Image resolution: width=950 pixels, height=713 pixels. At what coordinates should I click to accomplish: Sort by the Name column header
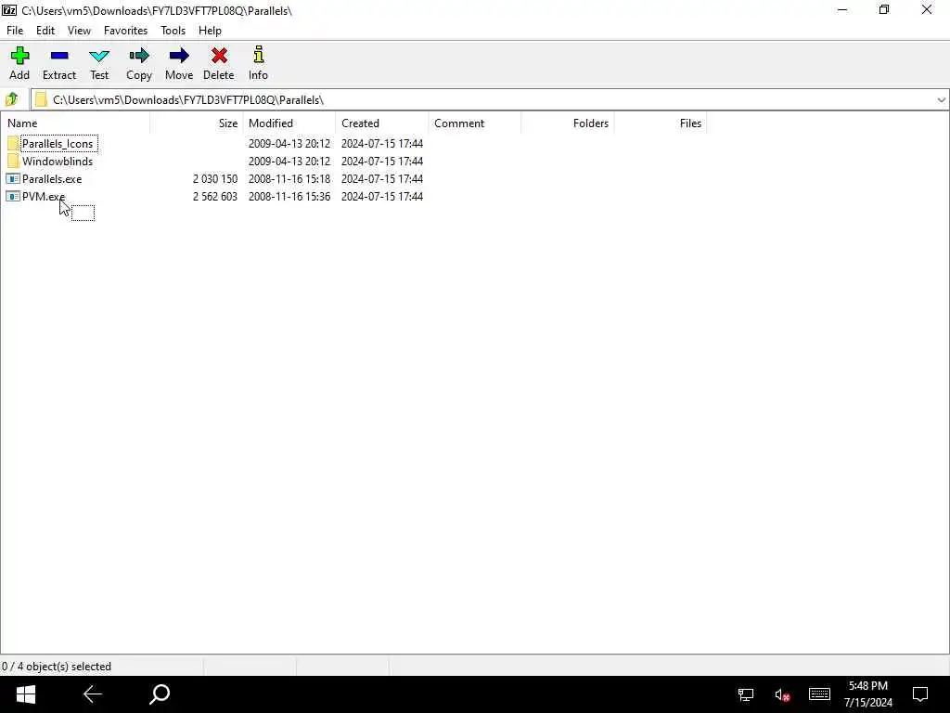pos(75,123)
